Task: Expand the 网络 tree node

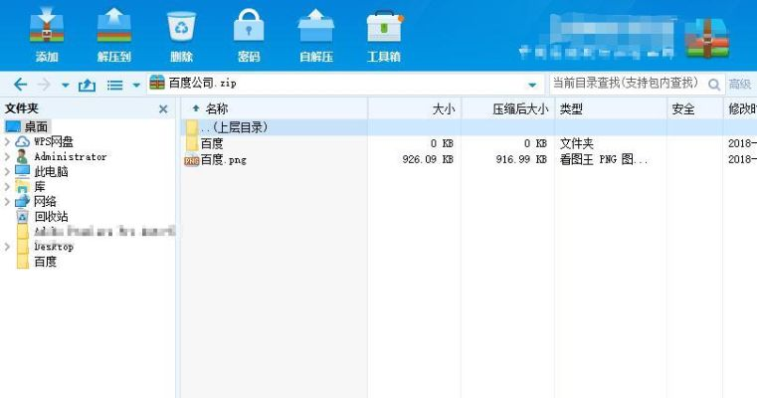Action: tap(7, 201)
